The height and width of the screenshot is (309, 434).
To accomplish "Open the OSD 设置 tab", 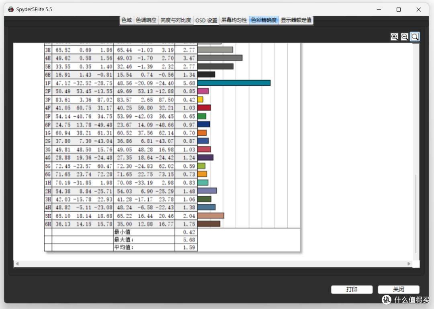I will (x=206, y=20).
